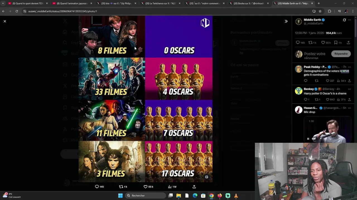
Task: Open the Peak Hobby commenter name link
Action: click(315, 67)
